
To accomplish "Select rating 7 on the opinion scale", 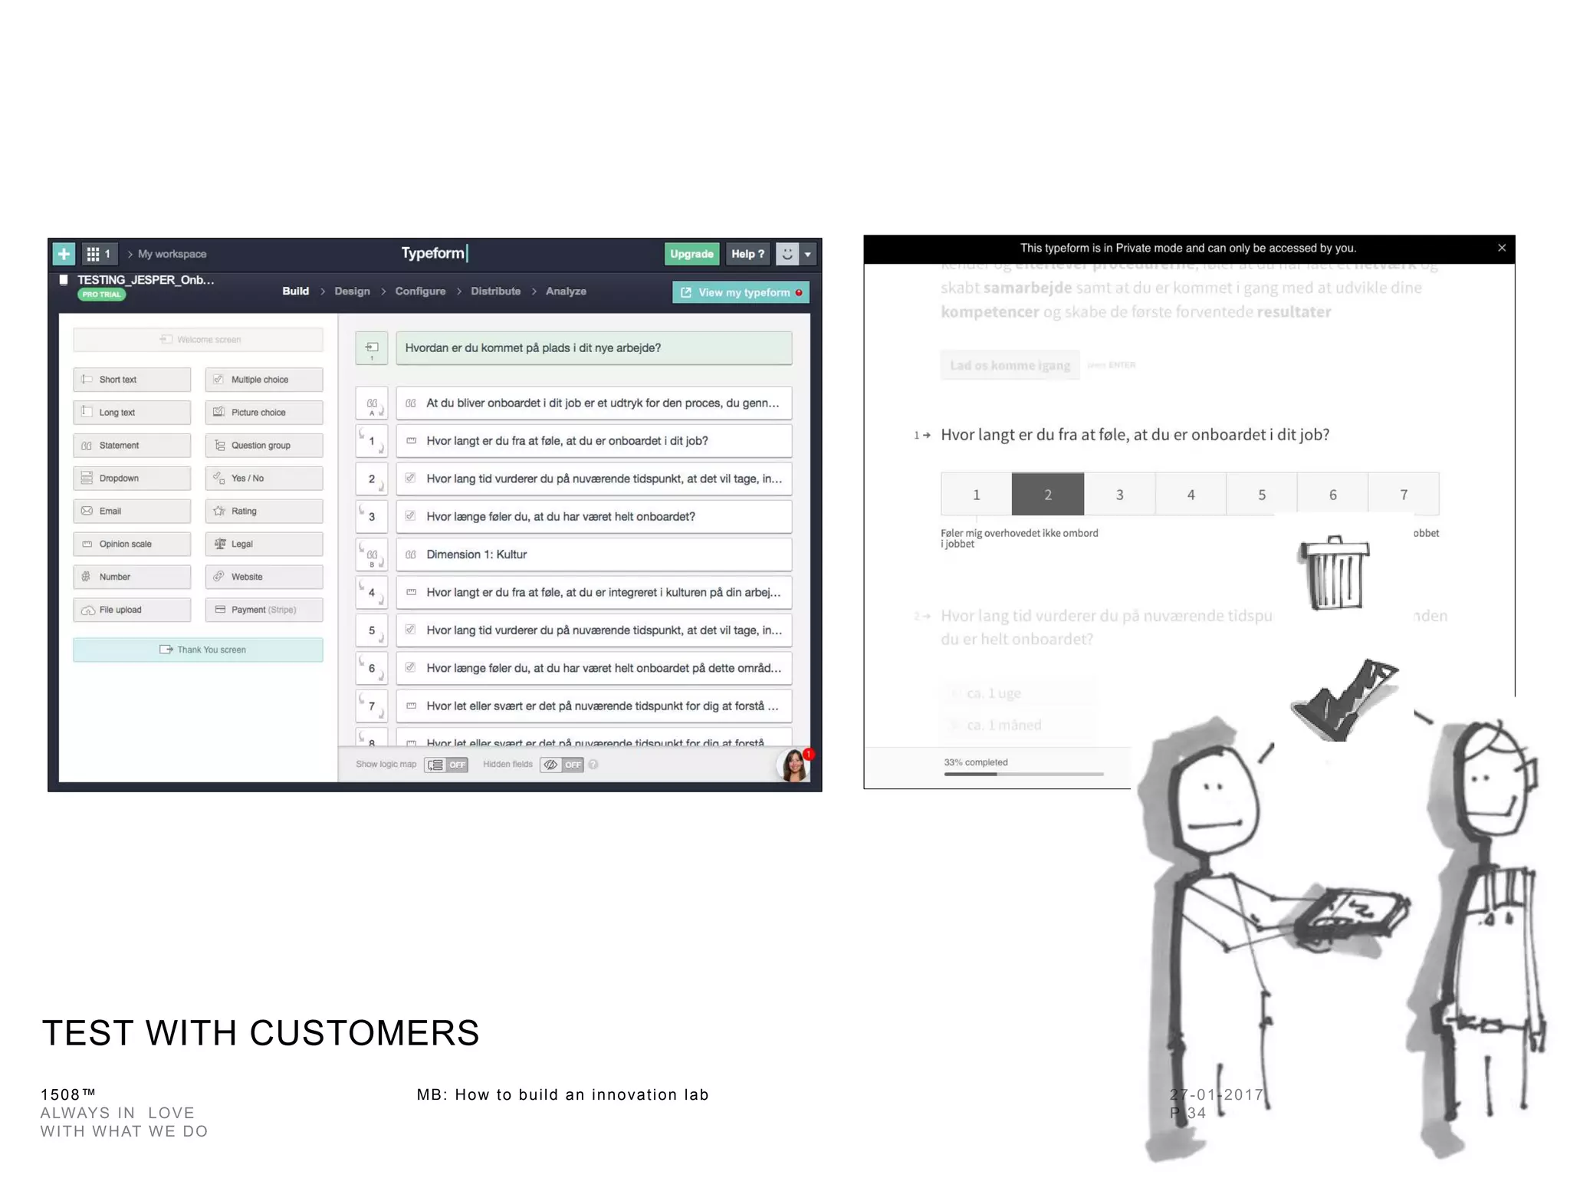I will pos(1404,495).
